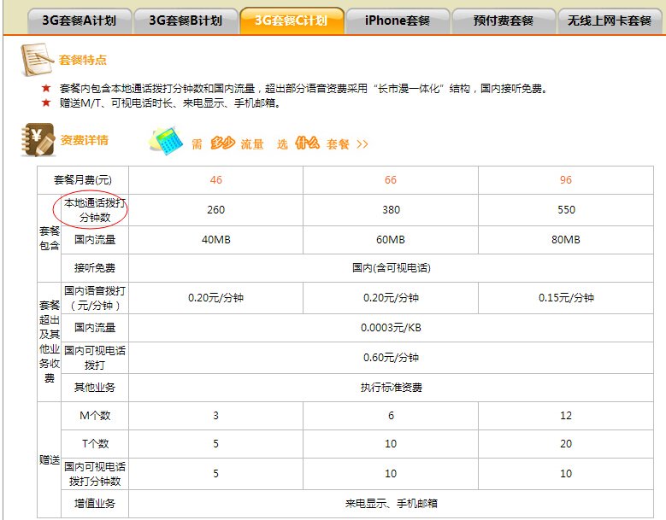The width and height of the screenshot is (666, 520).
Task: Open the 无线上网卡套餐 tab
Action: tap(610, 20)
